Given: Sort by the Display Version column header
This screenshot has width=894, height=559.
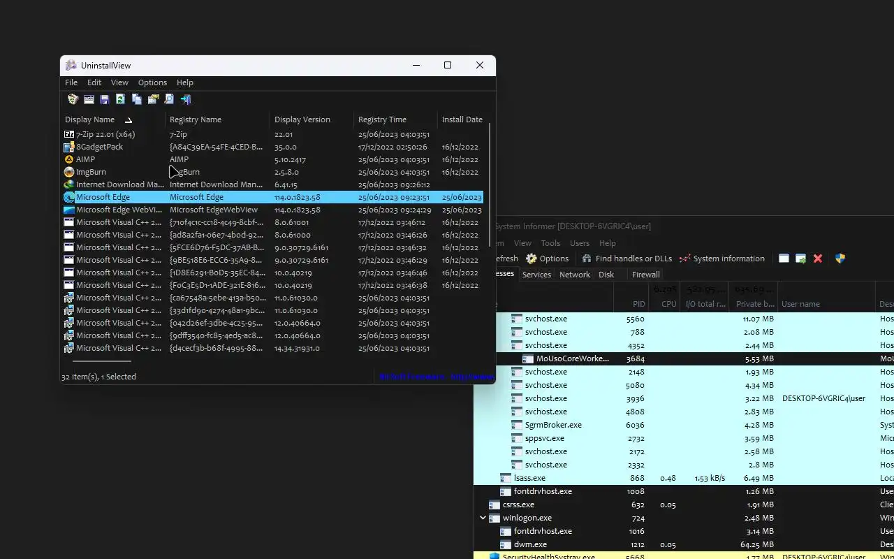Looking at the screenshot, I should (312, 119).
